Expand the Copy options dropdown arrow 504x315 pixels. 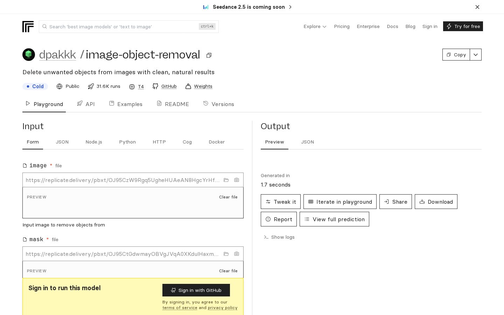476,55
